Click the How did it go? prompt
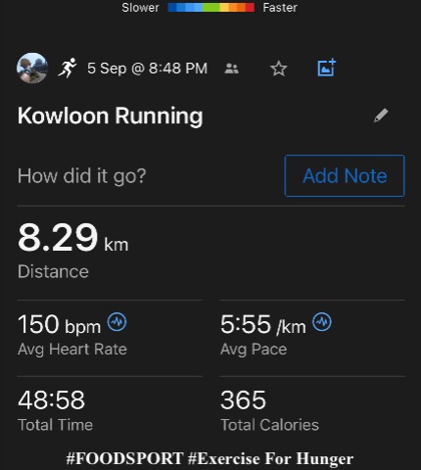 click(x=82, y=176)
